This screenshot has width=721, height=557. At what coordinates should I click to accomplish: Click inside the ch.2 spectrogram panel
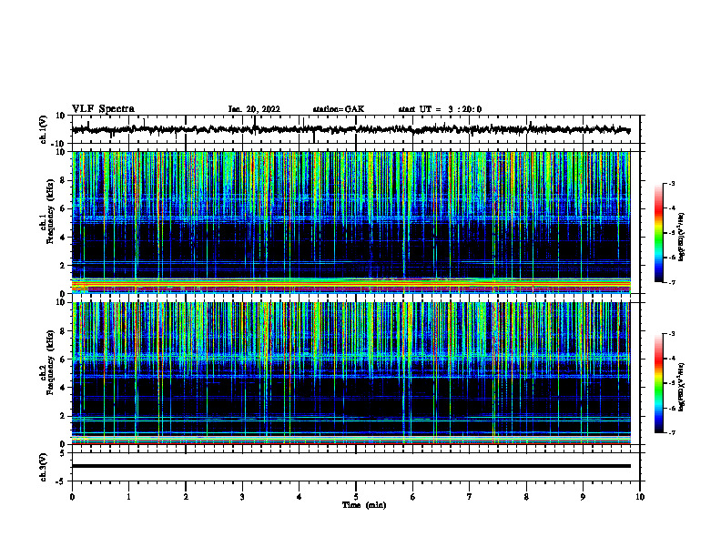[x=350, y=373]
